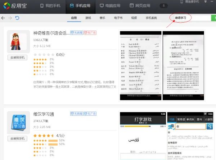Click 无病毒 badge of 神奇维吾尔语会话
The width and height of the screenshot is (216, 160).
pos(77,33)
